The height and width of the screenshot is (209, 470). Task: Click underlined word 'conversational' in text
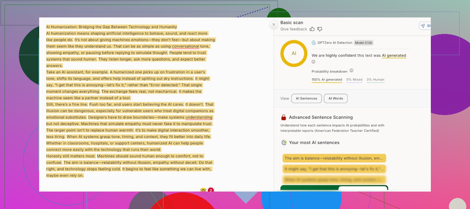[185, 47]
